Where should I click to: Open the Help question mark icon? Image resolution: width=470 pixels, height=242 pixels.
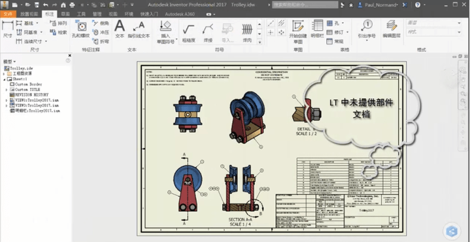click(418, 5)
